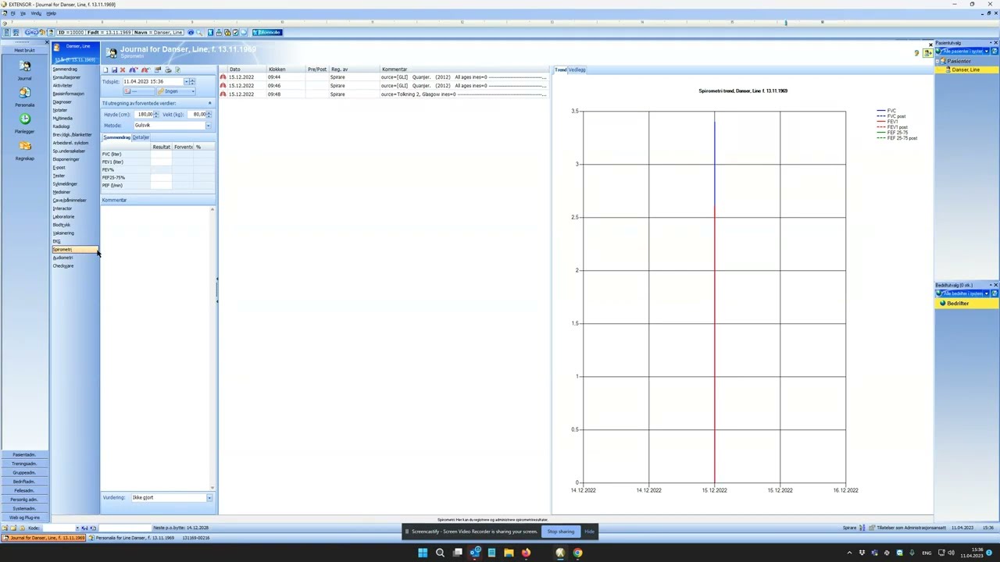Select the 09:46 spirometry record row
Image resolution: width=1000 pixels, height=562 pixels.
(x=383, y=86)
